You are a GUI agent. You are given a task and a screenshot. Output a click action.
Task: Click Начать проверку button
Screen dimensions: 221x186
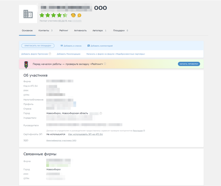point(189,64)
